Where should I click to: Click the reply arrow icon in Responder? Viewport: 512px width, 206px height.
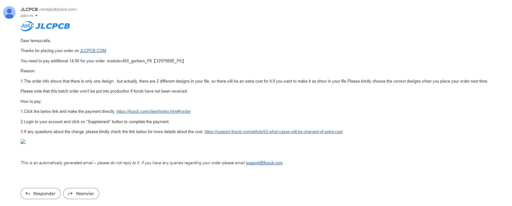tap(28, 194)
